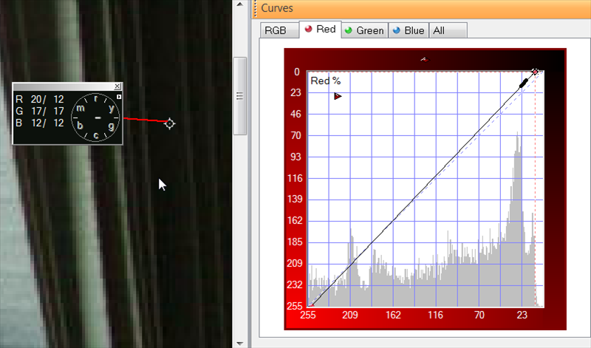Switch to the All channels tab

pyautogui.click(x=448, y=30)
